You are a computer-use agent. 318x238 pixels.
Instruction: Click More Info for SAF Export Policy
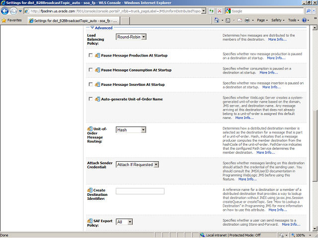tap(291, 224)
